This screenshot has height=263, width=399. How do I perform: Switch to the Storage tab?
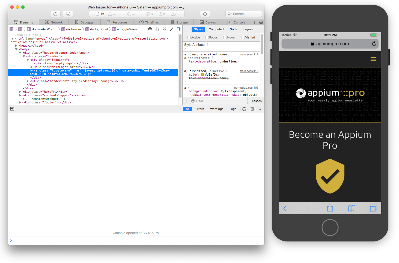point(179,22)
